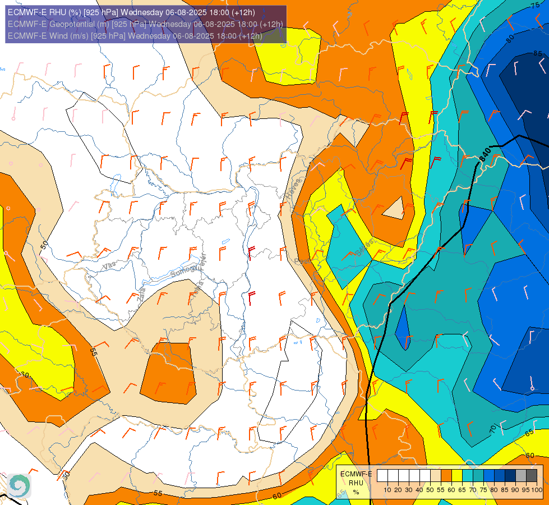Click the Vas county name on the map
Screen dimensions: 549x505
point(109,266)
